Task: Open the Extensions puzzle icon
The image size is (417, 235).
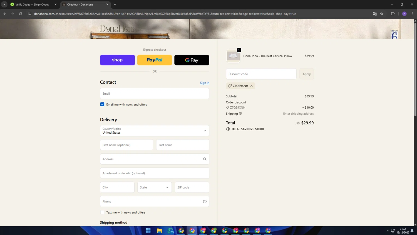Action: (x=393, y=14)
